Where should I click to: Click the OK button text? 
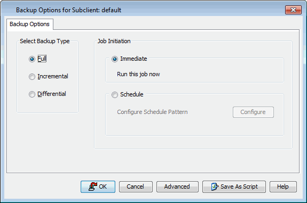click(103, 186)
